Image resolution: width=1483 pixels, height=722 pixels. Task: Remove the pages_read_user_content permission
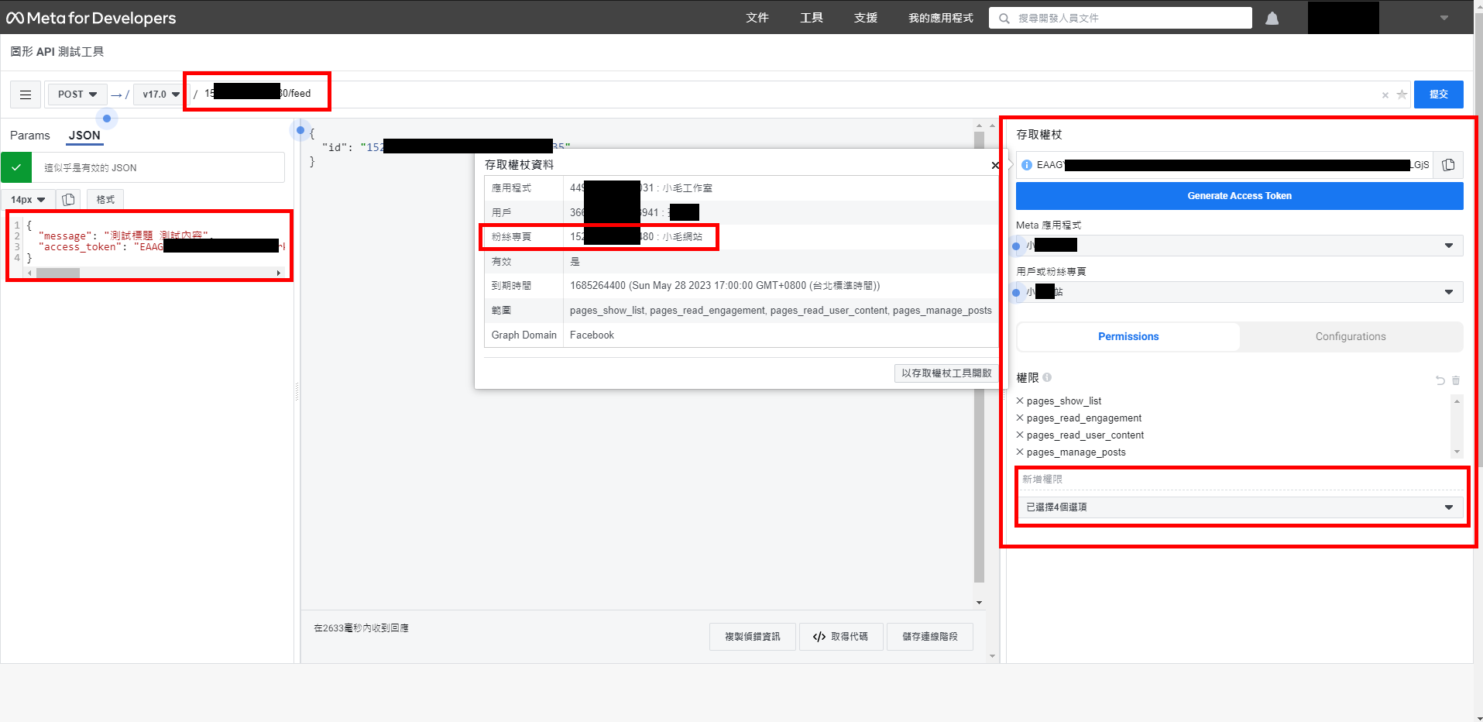pyautogui.click(x=1020, y=435)
